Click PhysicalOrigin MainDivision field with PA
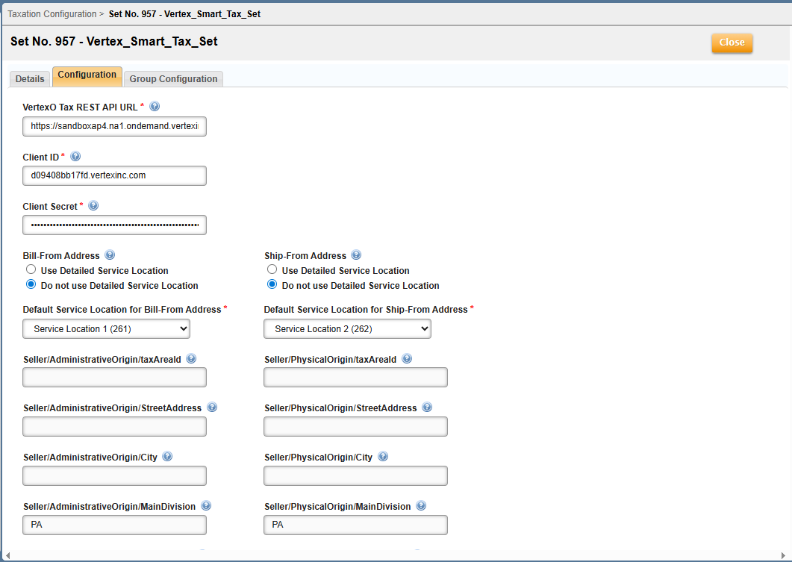 355,525
